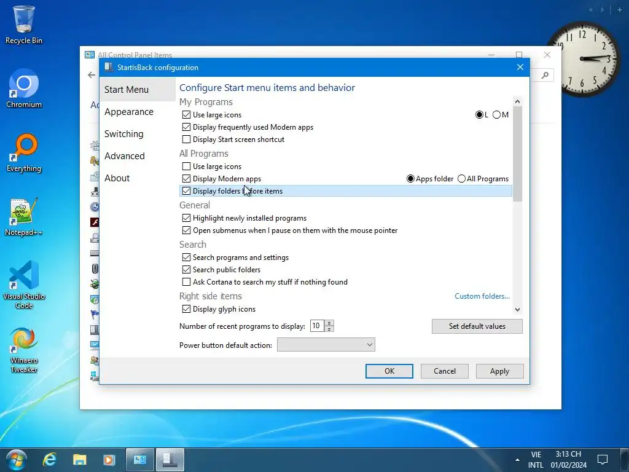Click the StartIsBack title bar icon
Viewport: 629px width, 472px height.
pyautogui.click(x=108, y=67)
